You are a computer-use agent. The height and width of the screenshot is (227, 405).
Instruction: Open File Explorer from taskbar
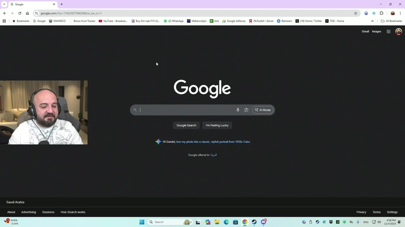[x=217, y=222]
